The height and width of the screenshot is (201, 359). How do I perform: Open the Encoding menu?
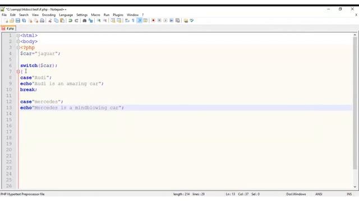pyautogui.click(x=49, y=15)
